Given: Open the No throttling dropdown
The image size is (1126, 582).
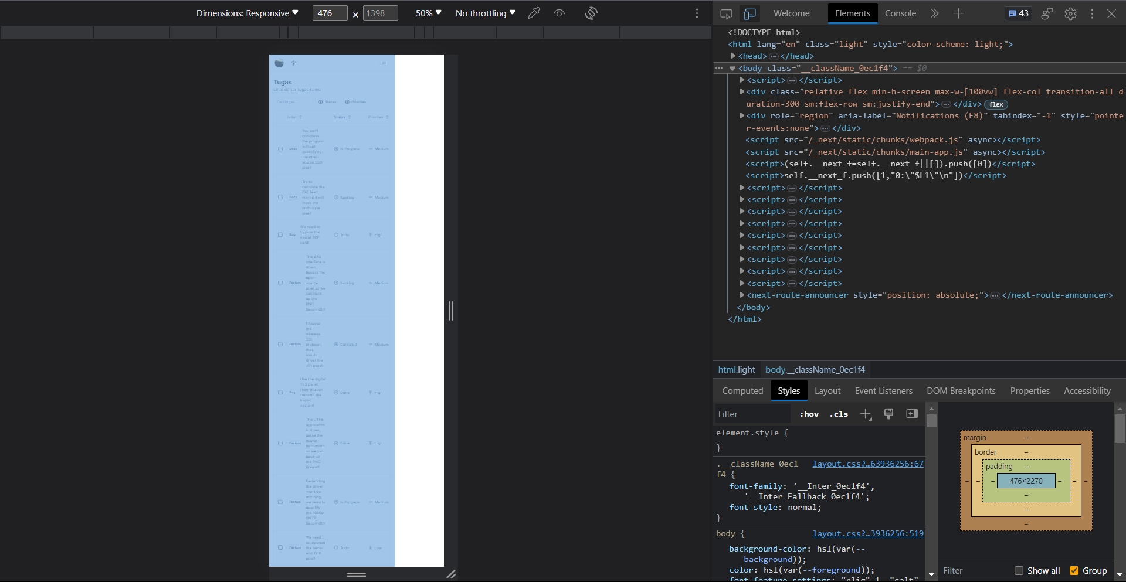Looking at the screenshot, I should point(485,13).
